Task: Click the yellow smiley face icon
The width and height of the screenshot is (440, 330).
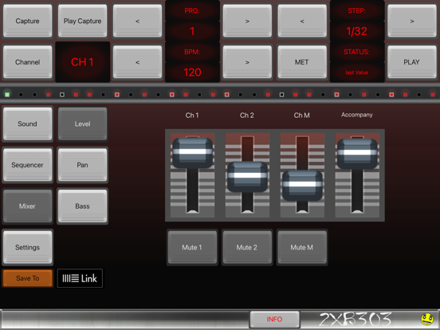Action: [427, 319]
